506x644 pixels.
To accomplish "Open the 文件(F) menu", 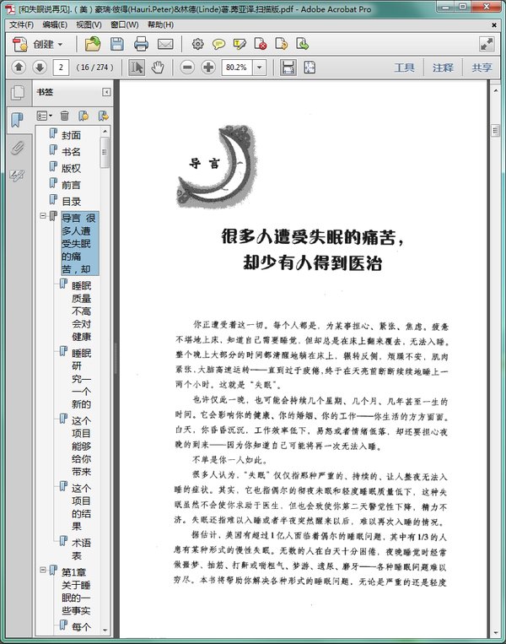I will tap(21, 24).
